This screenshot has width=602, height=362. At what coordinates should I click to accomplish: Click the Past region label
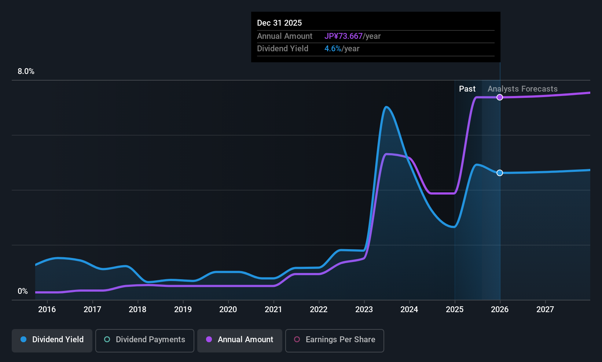(467, 89)
